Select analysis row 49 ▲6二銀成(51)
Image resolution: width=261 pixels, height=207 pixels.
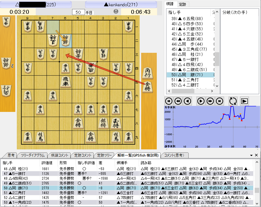[127, 183]
